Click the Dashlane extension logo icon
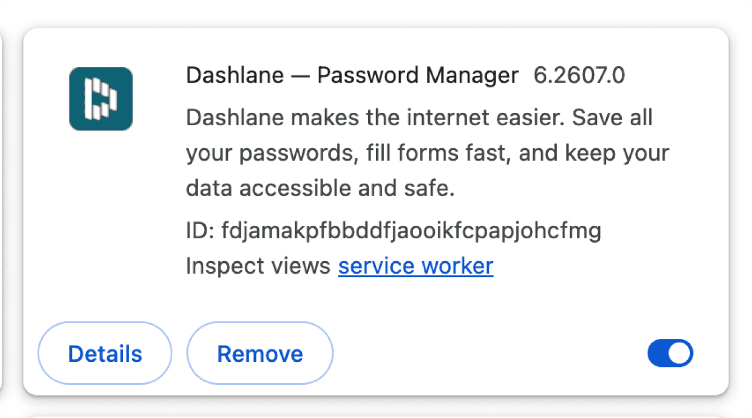The height and width of the screenshot is (418, 752). pyautogui.click(x=101, y=99)
